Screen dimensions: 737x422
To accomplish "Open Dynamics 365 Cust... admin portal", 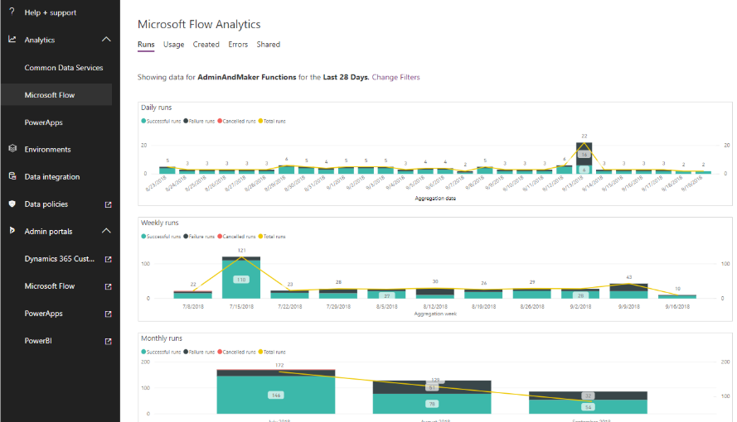I will (59, 259).
